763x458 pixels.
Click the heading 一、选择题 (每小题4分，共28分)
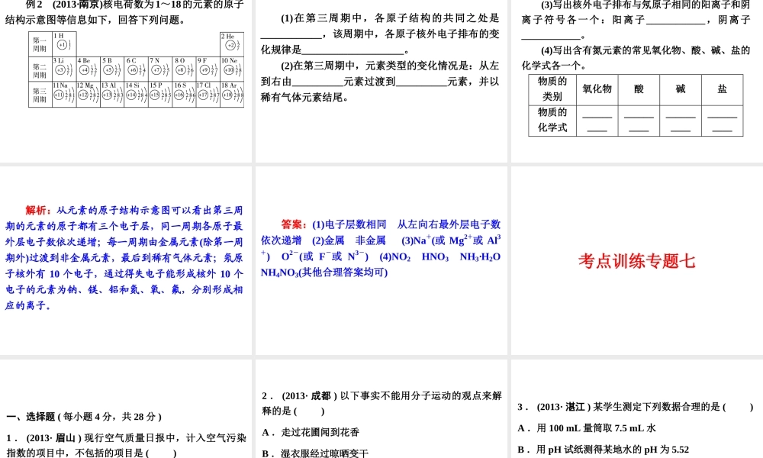[84, 417]
